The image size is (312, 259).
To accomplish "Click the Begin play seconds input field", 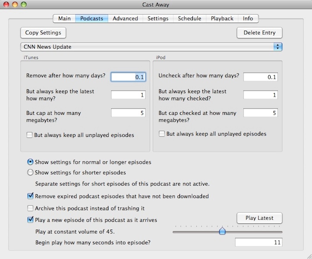I will tap(258, 243).
